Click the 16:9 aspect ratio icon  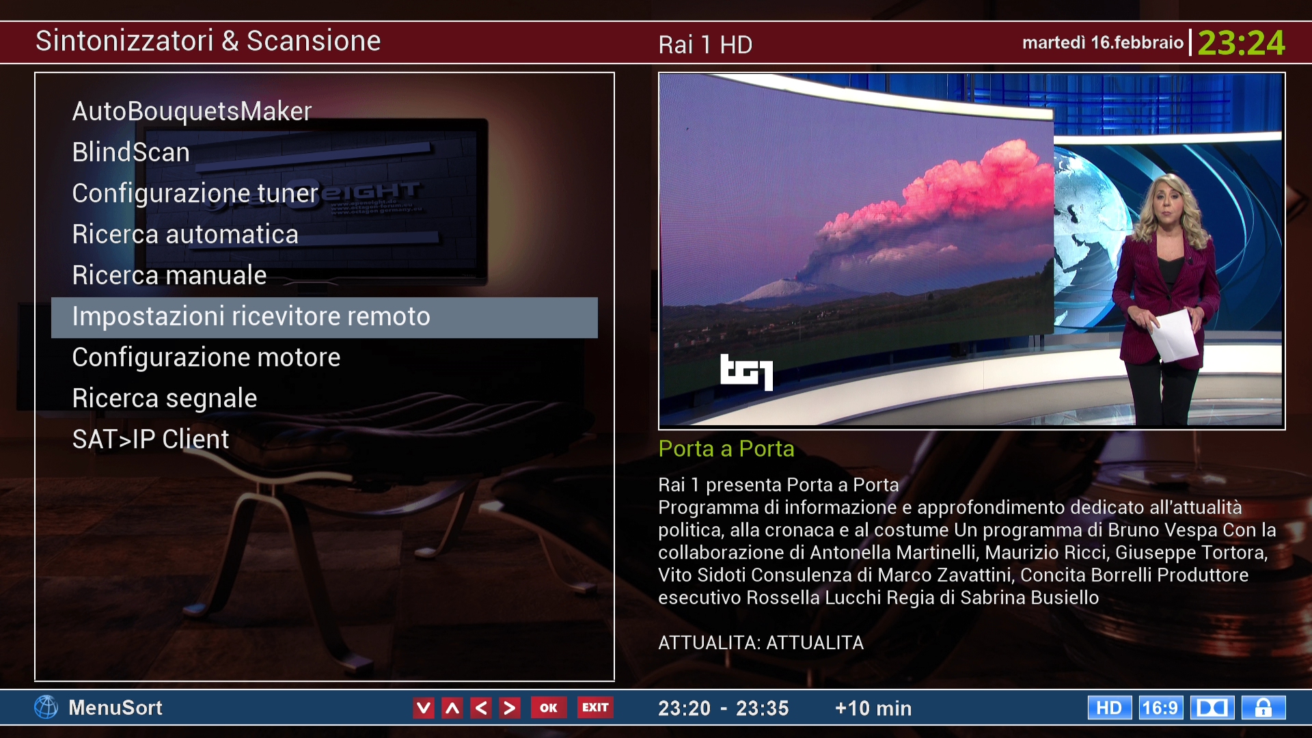pyautogui.click(x=1160, y=708)
